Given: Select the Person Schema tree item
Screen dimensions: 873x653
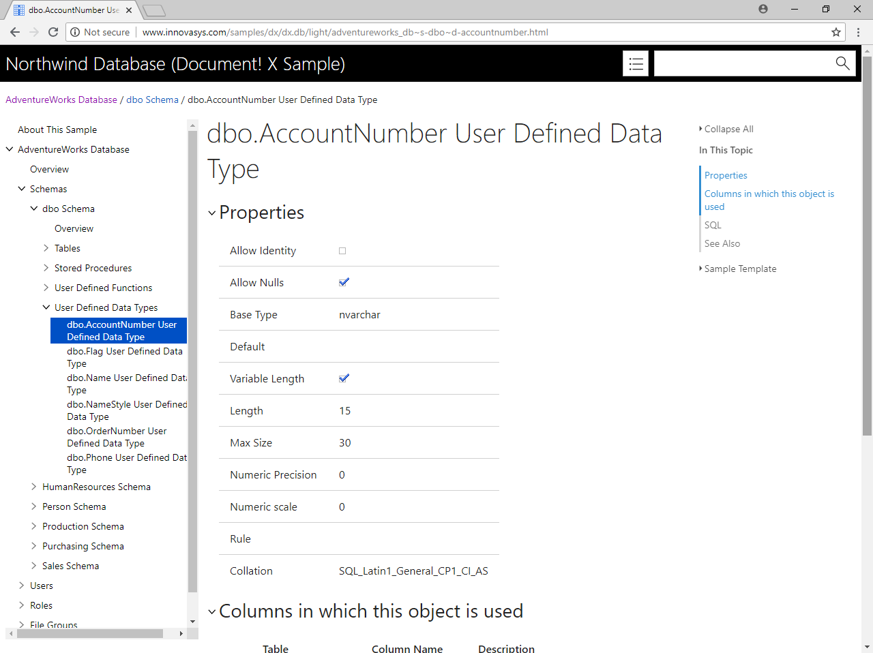Looking at the screenshot, I should pyautogui.click(x=74, y=506).
